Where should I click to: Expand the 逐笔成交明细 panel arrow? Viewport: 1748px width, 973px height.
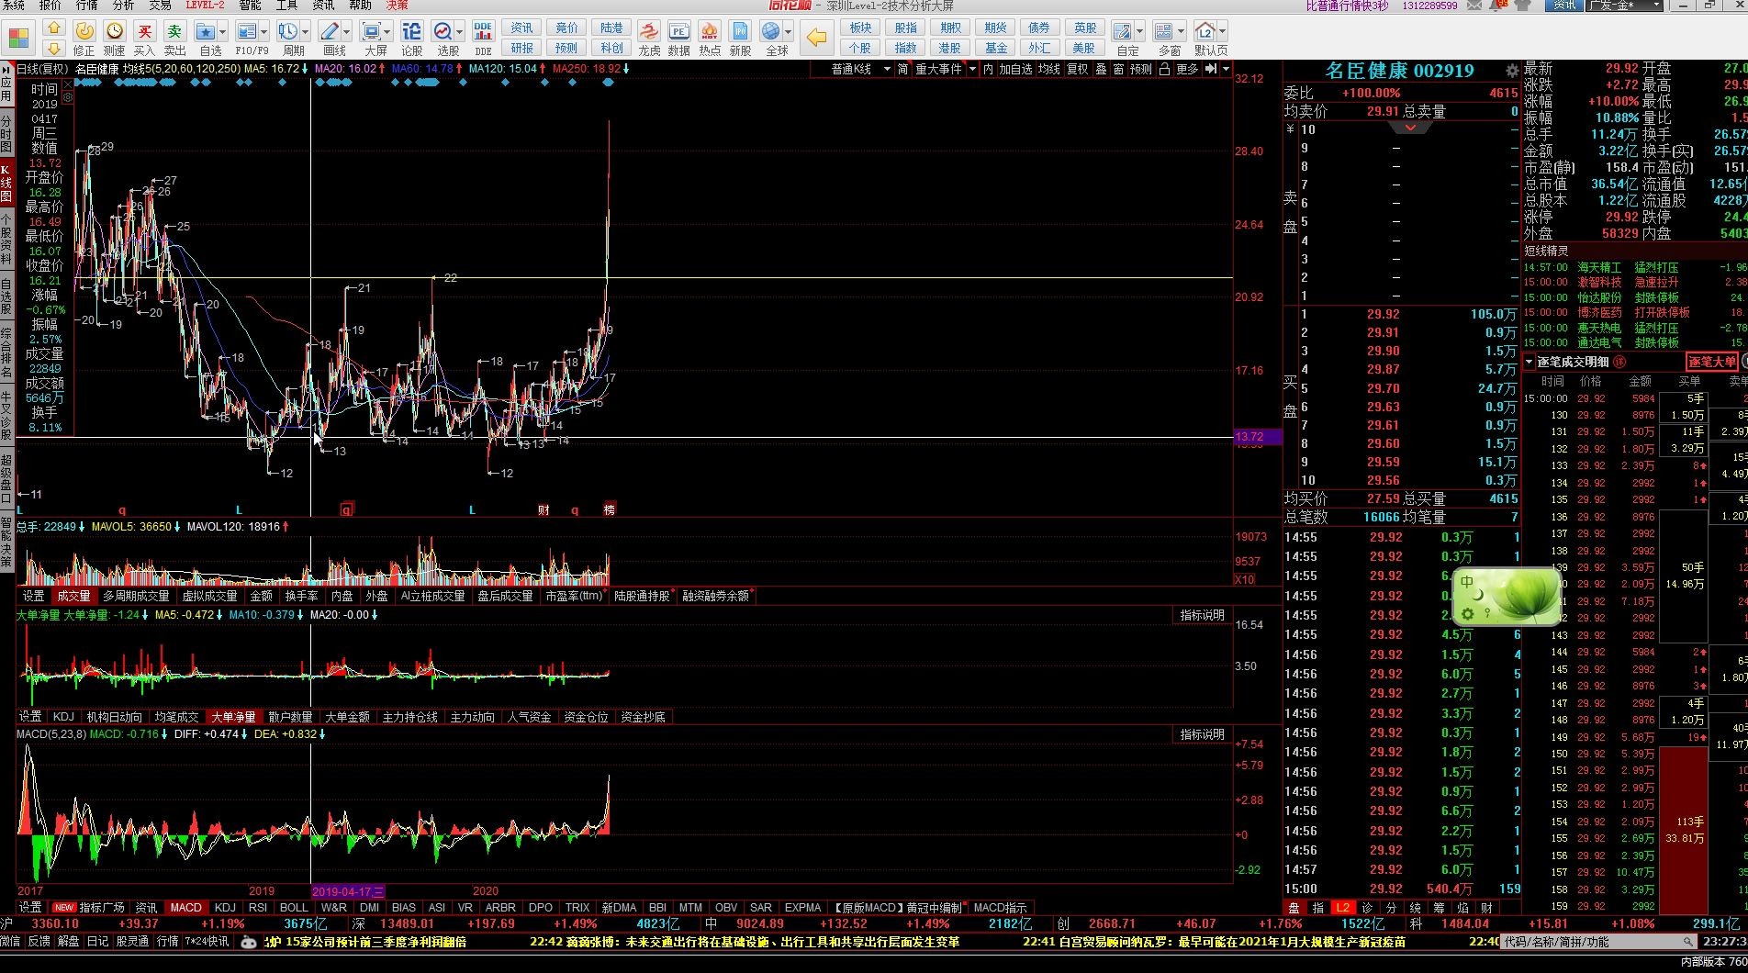click(1529, 362)
